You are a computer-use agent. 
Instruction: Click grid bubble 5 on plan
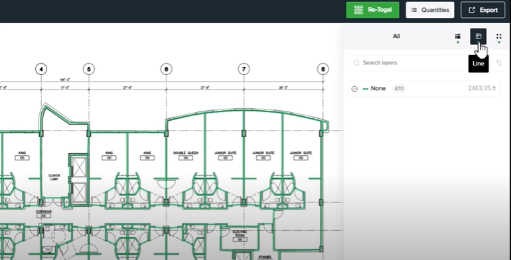click(89, 69)
